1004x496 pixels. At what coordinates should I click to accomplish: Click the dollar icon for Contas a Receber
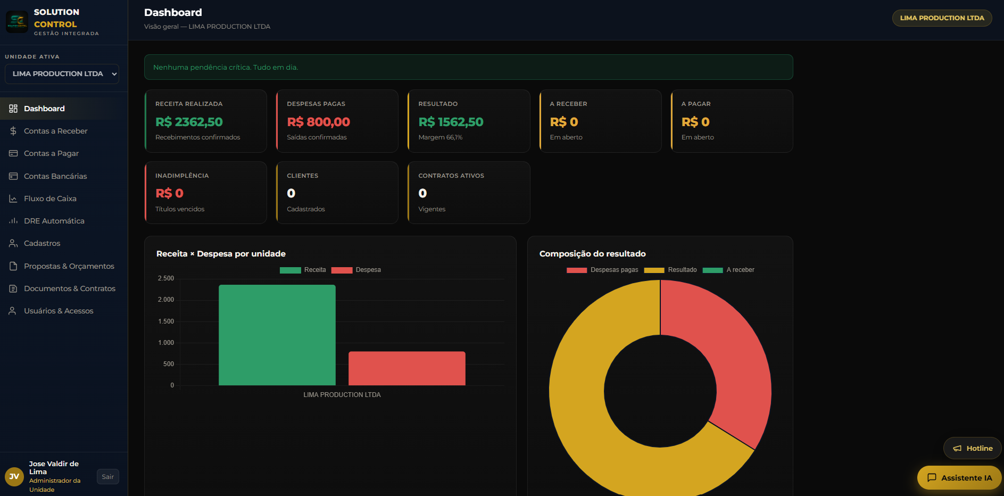pos(13,131)
